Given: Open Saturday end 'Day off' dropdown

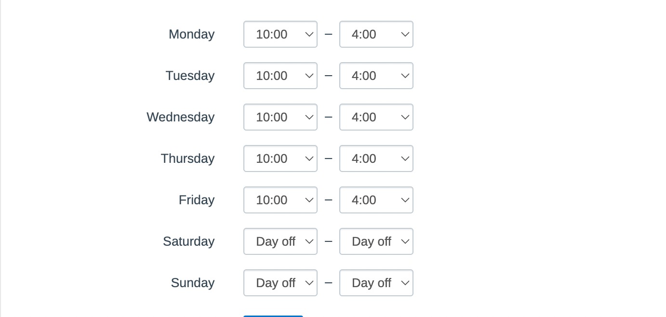Looking at the screenshot, I should tap(376, 241).
